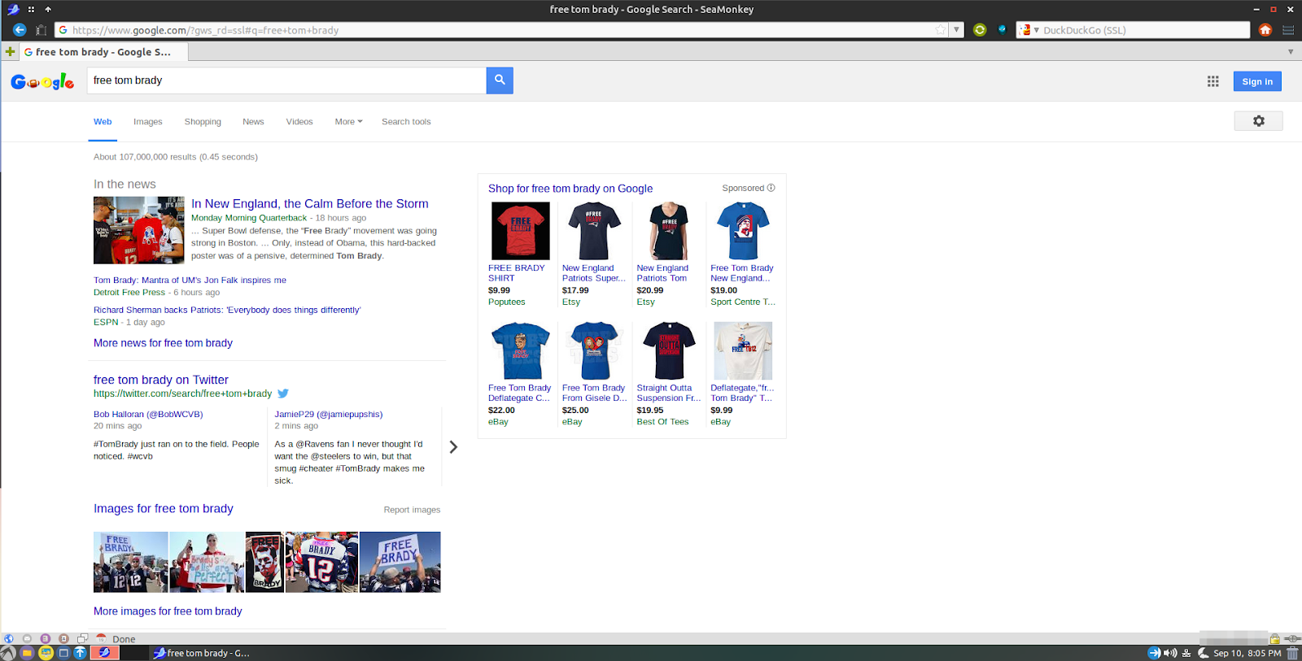This screenshot has width=1302, height=661.
Task: Click the Sep 10, 8:05 PM clock
Action: pos(1247,653)
